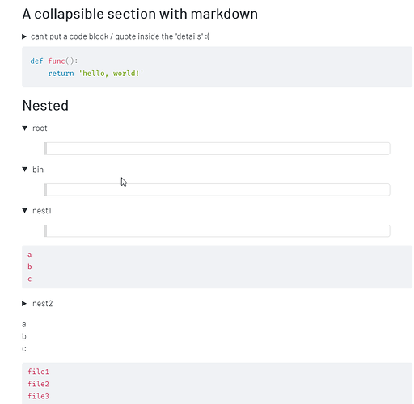Click the empty quote box under root
The width and height of the screenshot is (414, 404).
click(x=217, y=149)
